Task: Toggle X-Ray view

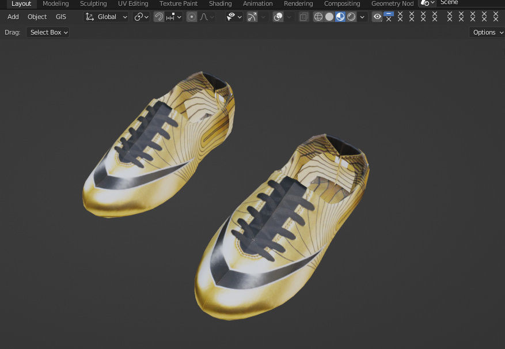Action: 303,17
